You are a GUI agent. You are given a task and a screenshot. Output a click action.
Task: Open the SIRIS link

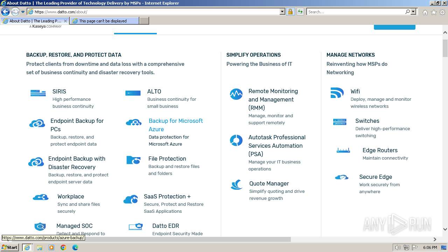(x=59, y=91)
